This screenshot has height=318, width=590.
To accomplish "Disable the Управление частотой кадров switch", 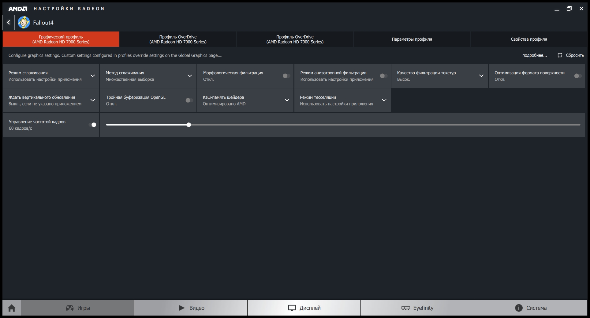I will (92, 125).
